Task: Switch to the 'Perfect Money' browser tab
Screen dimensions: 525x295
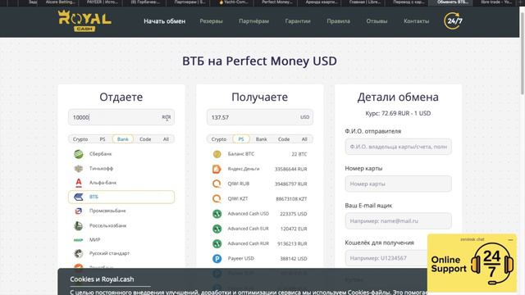Action: [276, 2]
